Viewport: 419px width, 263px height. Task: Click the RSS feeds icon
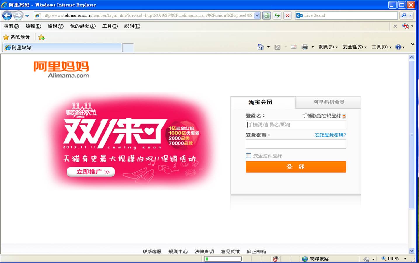click(x=277, y=47)
